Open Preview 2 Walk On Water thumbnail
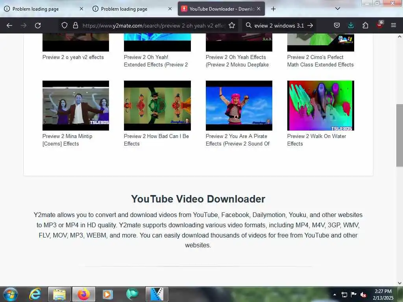 [320, 105]
